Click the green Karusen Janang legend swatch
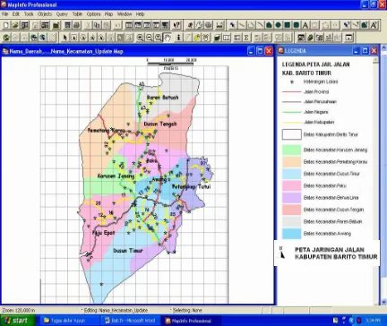 pos(291,150)
